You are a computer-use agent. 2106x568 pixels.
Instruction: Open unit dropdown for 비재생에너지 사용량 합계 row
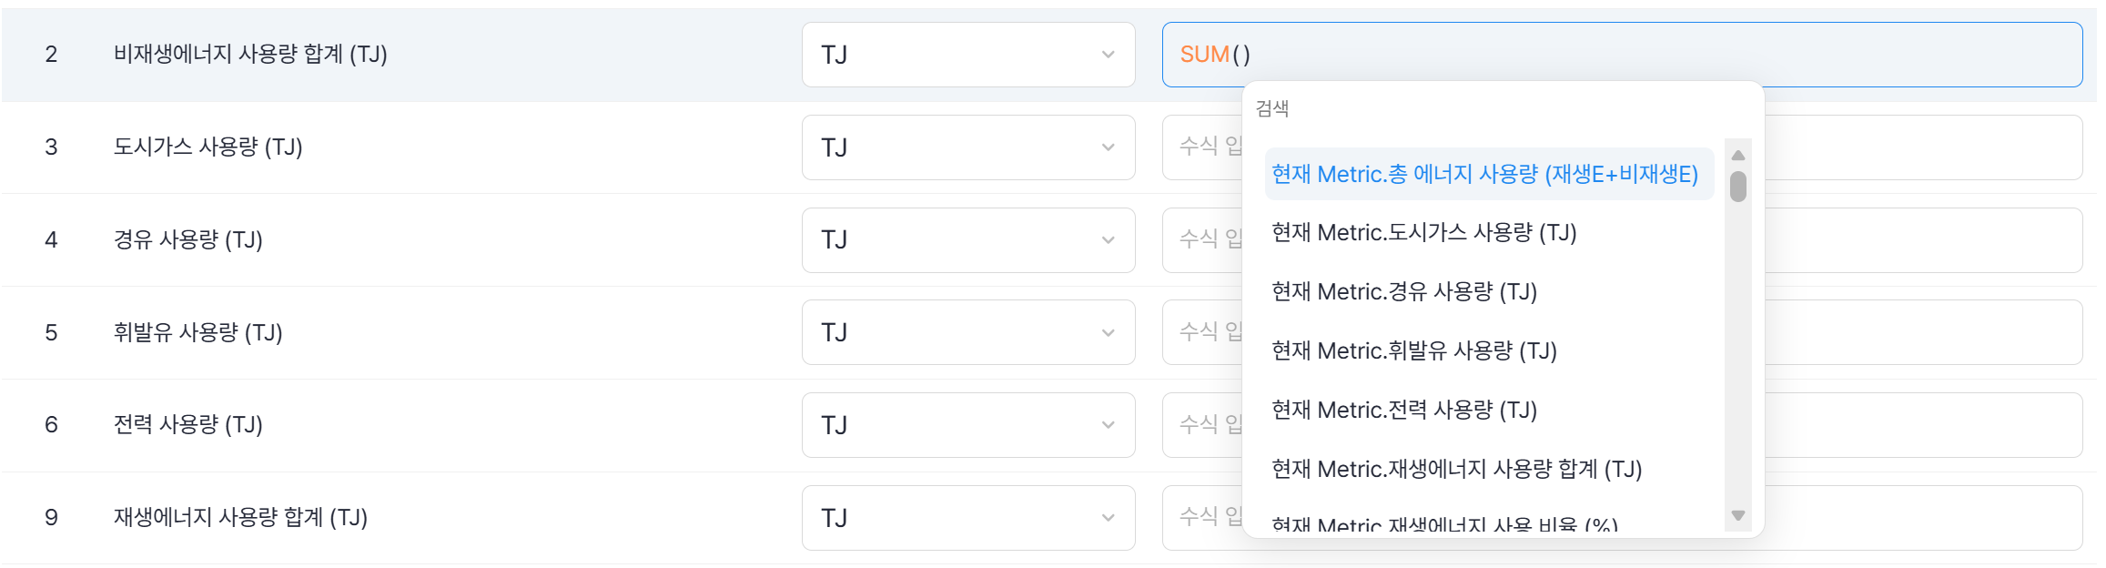967,55
